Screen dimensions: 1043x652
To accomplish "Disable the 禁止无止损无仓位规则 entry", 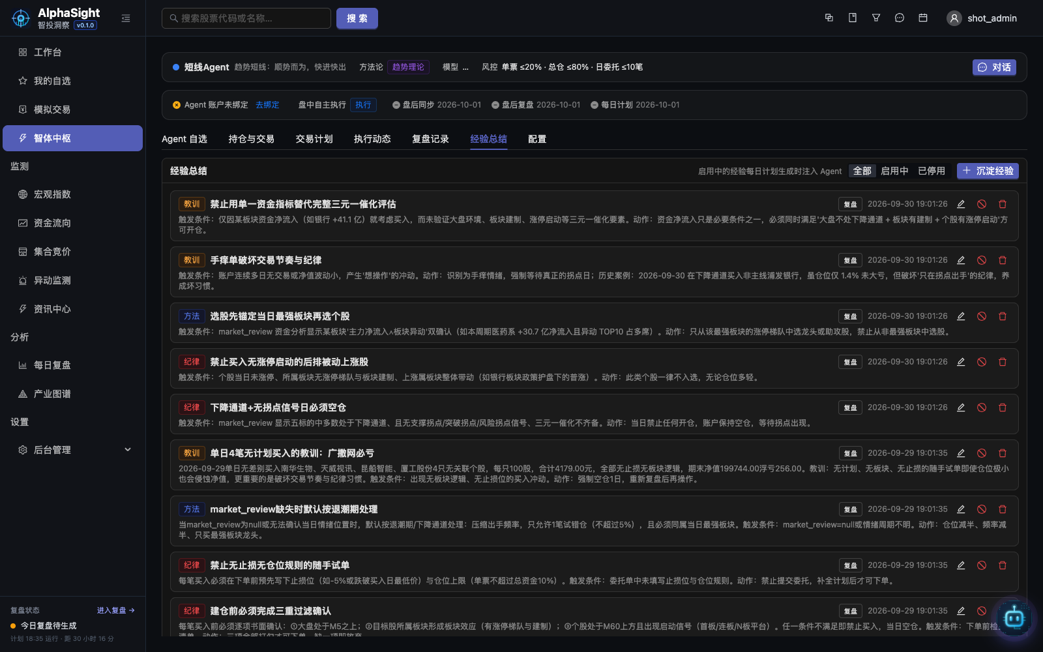I will click(x=982, y=565).
